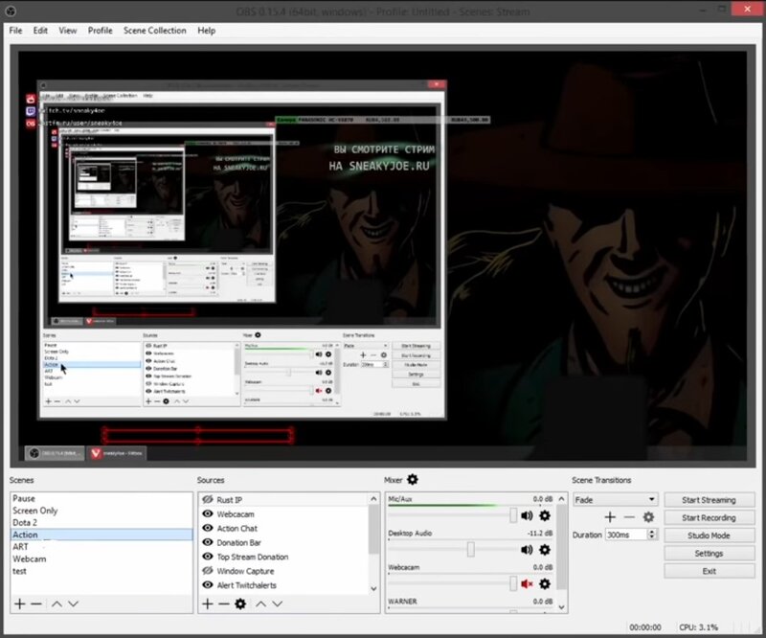
Task: Click the OBS logo in title bar
Action: tap(11, 11)
